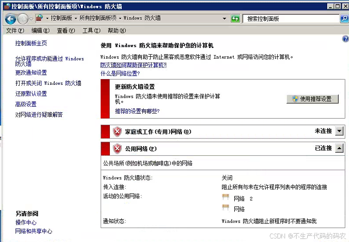Click bench icon beside 网络 2
Viewport: 349px width, 242px height.
pyautogui.click(x=225, y=197)
